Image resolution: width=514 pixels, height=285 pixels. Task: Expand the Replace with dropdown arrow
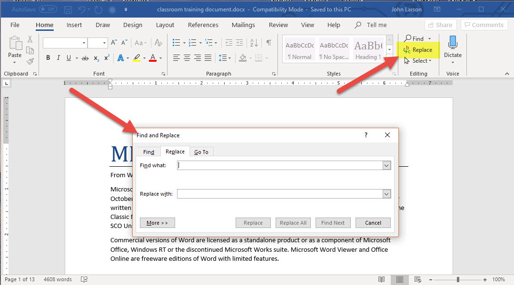click(386, 194)
